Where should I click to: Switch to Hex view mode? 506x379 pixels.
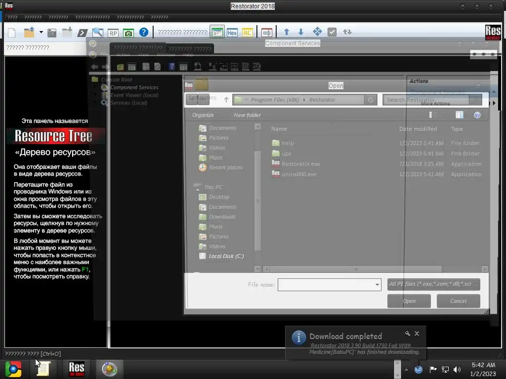point(232,33)
